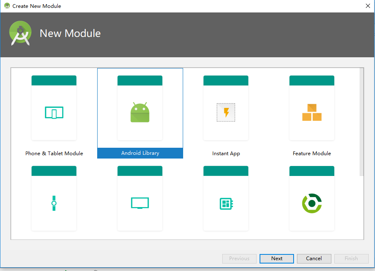Viewport: 375px width, 271px height.
Task: Click the highlighted "Android Library" label
Action: [x=140, y=153]
